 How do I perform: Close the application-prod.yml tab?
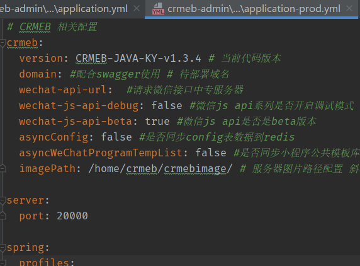click(349, 9)
